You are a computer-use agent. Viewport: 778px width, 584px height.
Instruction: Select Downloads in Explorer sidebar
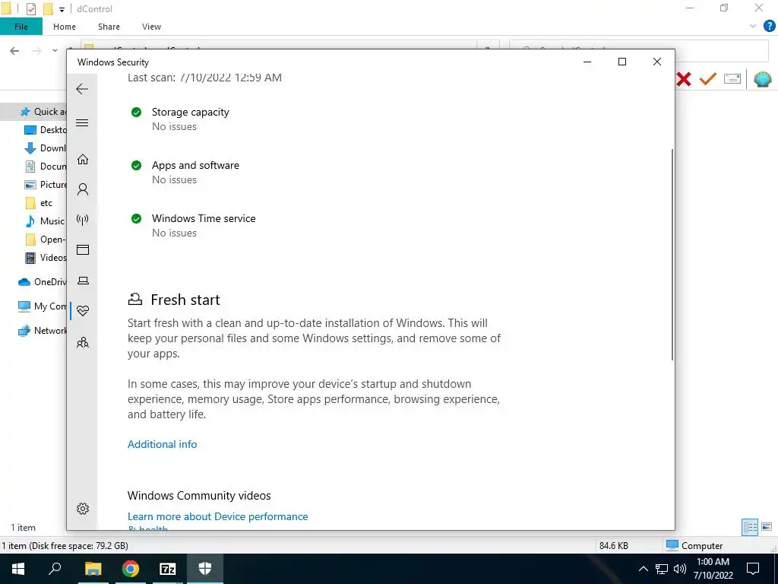(45, 148)
